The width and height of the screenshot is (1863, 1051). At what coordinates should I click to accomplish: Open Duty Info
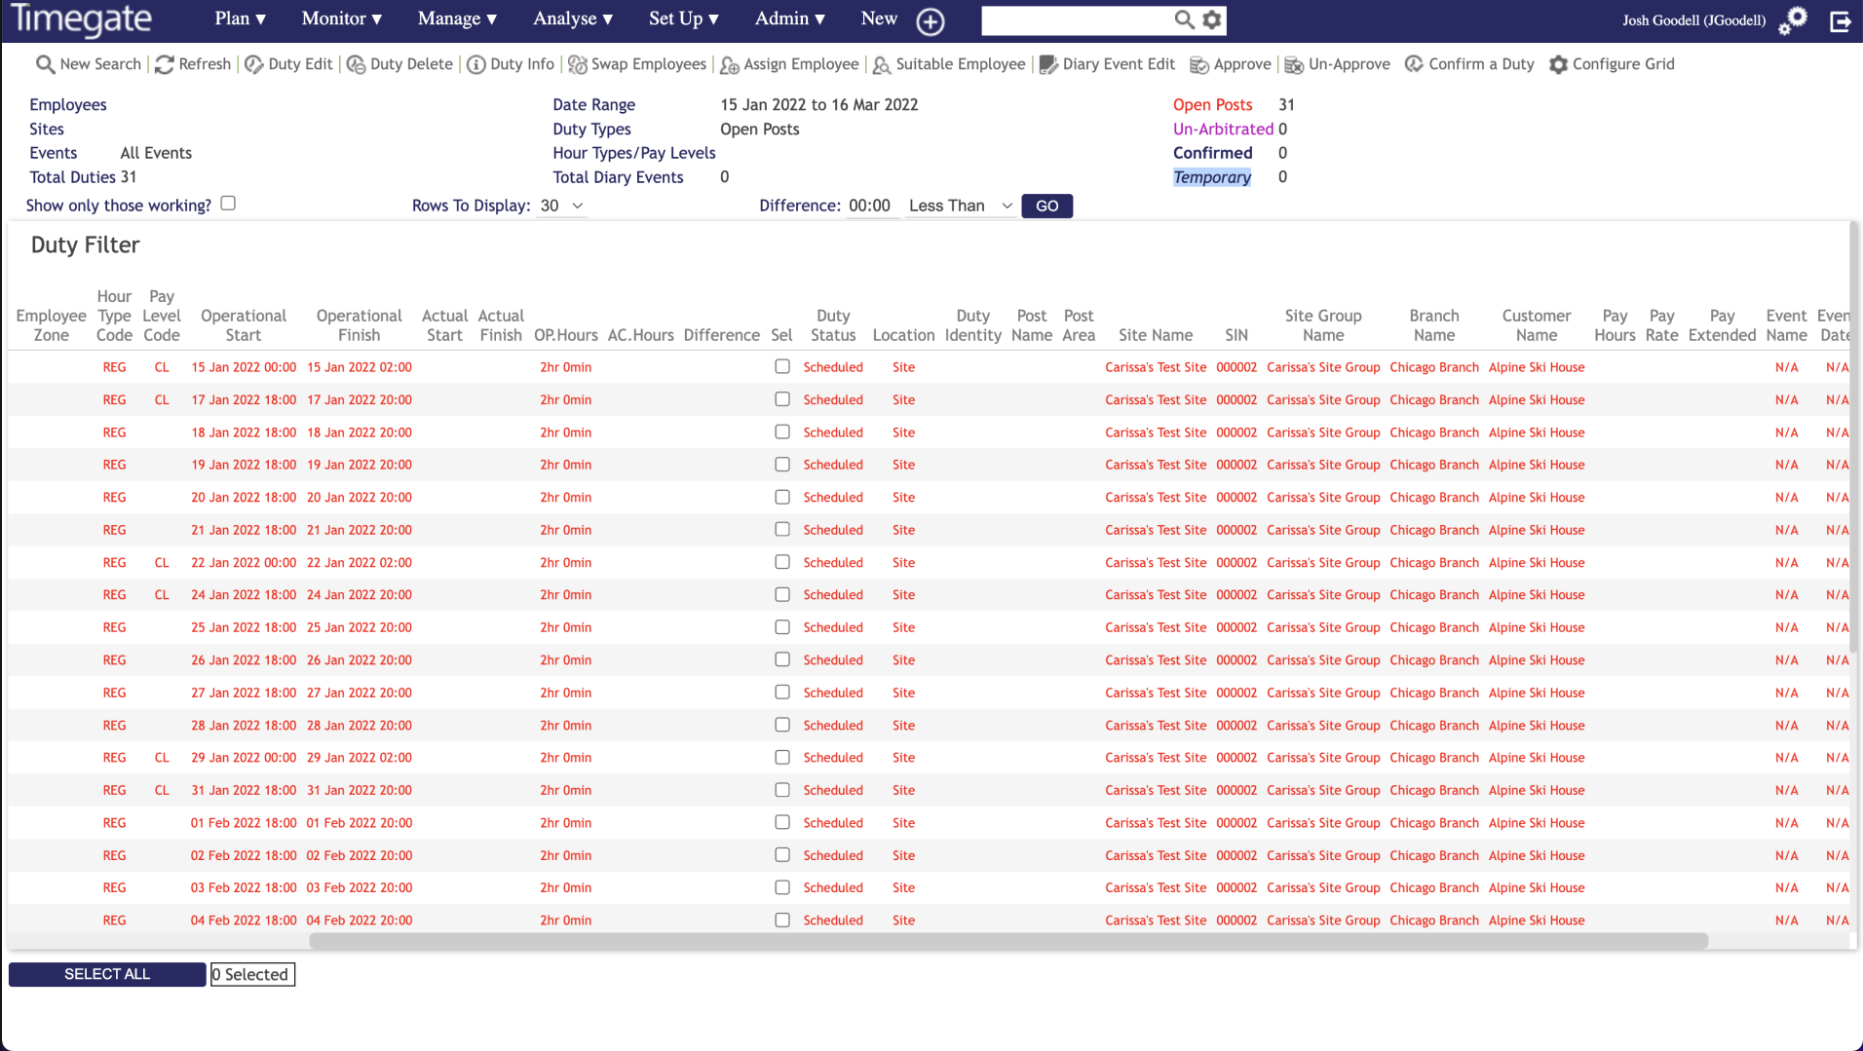510,64
